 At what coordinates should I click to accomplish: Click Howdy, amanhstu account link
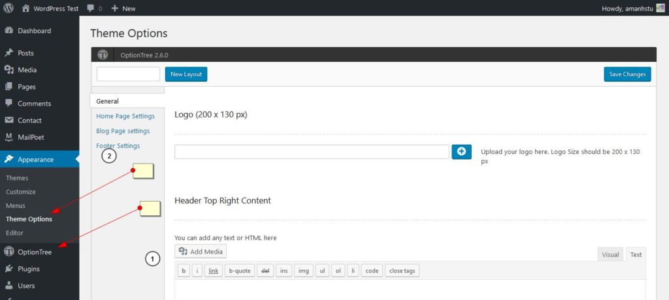627,8
